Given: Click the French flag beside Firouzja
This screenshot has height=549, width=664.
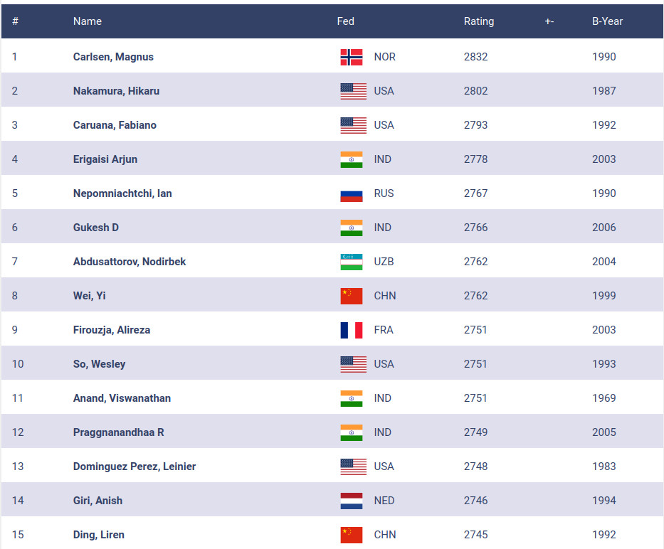Looking at the screenshot, I should pos(352,330).
